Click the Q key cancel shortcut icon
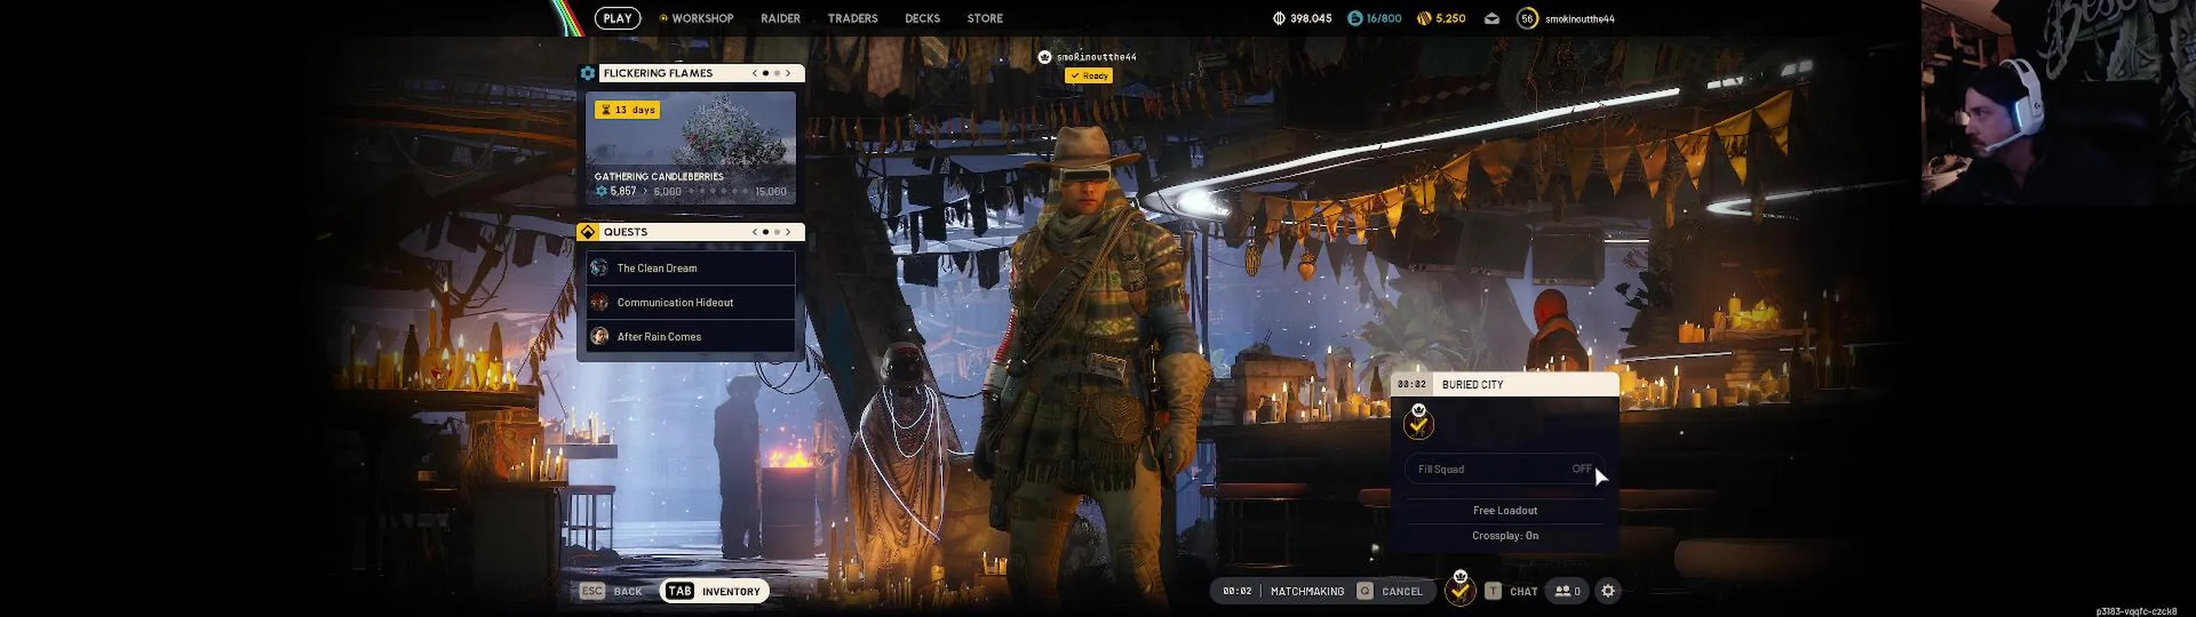 pos(1365,590)
